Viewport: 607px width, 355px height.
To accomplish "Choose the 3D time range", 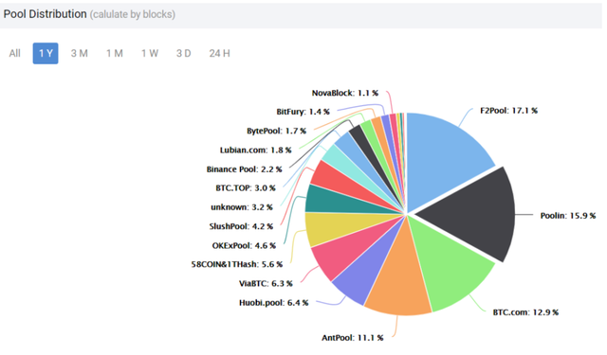I will coord(184,53).
